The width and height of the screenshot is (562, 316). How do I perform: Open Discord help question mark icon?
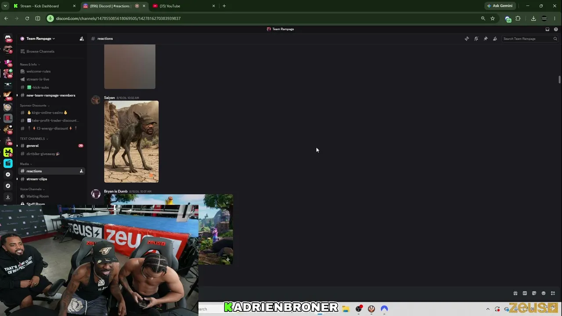556,29
